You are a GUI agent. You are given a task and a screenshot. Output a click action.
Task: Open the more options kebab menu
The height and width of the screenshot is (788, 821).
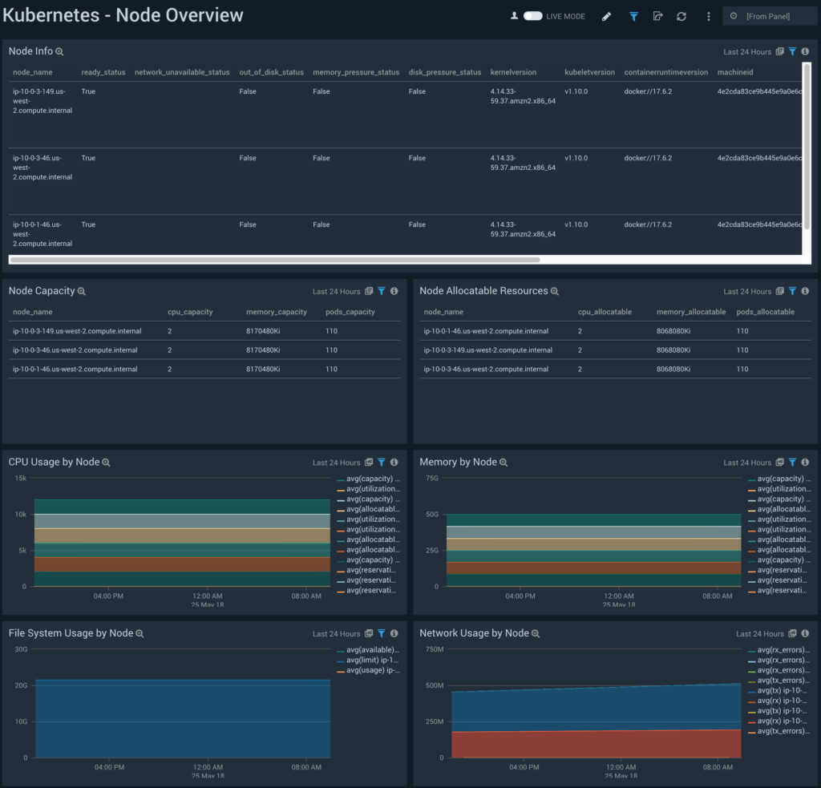(x=709, y=17)
